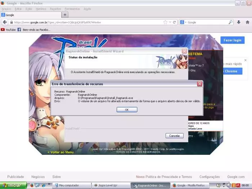Viewport: 252px width, 189px height.
Task: Open the Bem-vindo ao Facebook bookmark
Action: pos(34,30)
